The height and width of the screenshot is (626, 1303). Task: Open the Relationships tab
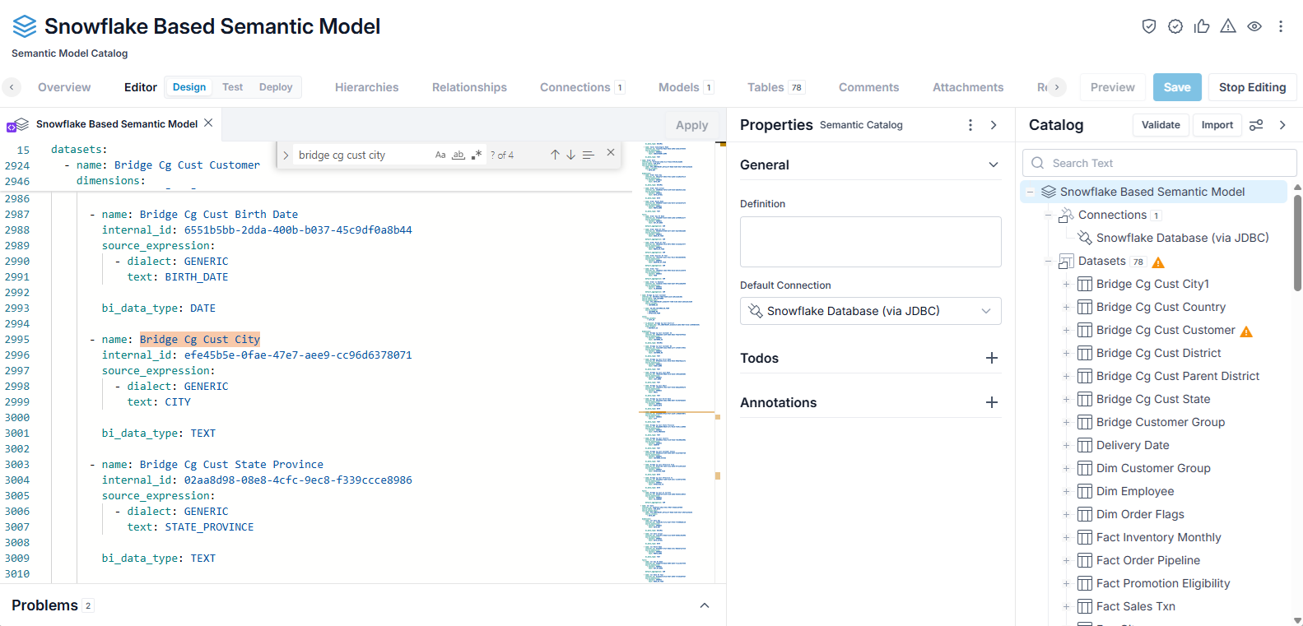coord(469,87)
